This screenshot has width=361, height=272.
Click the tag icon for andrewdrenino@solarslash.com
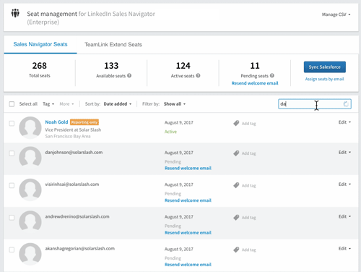point(236,217)
